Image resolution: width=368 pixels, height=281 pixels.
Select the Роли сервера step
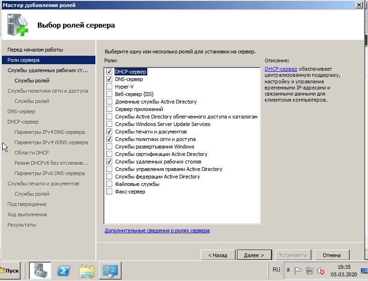[x=49, y=60]
